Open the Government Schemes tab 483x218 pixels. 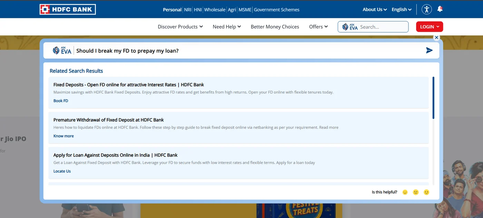click(x=277, y=10)
